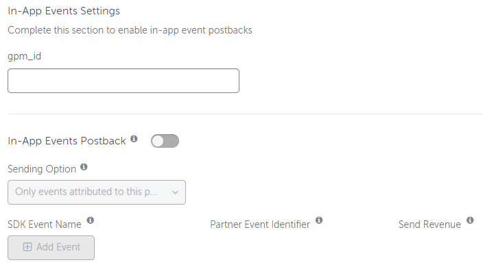Image resolution: width=483 pixels, height=271 pixels.
Task: Click the Add Event button text
Action: click(x=58, y=247)
